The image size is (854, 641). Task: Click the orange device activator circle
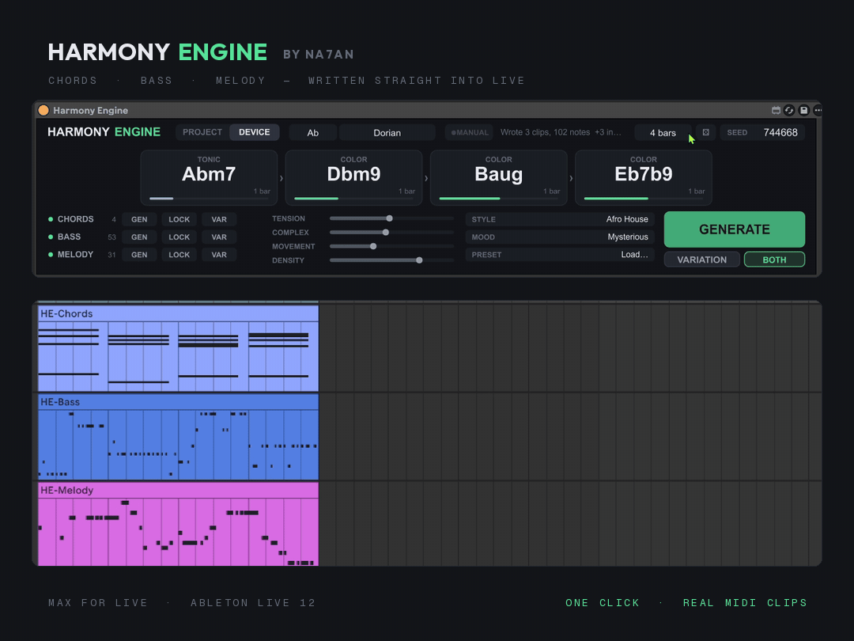click(43, 110)
